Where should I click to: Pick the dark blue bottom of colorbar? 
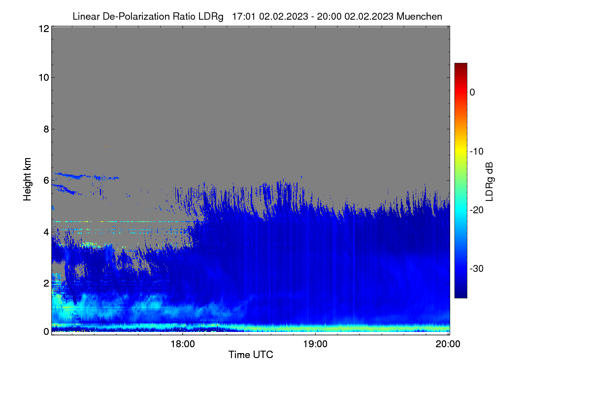tap(460, 295)
